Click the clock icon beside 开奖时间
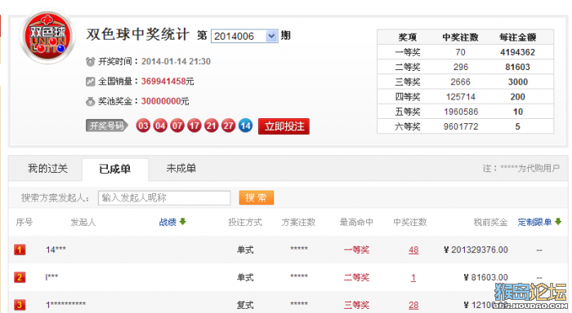This screenshot has height=313, width=572. 91,61
